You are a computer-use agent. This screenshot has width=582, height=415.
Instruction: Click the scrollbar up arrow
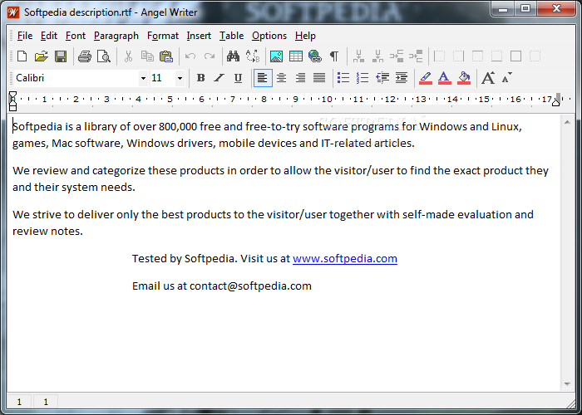coord(567,122)
